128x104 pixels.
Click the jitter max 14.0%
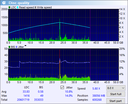[69, 96]
